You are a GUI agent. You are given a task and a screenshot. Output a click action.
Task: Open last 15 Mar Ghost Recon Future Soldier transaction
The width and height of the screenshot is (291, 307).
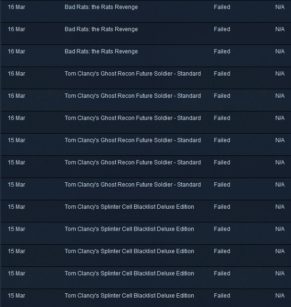[146, 189]
